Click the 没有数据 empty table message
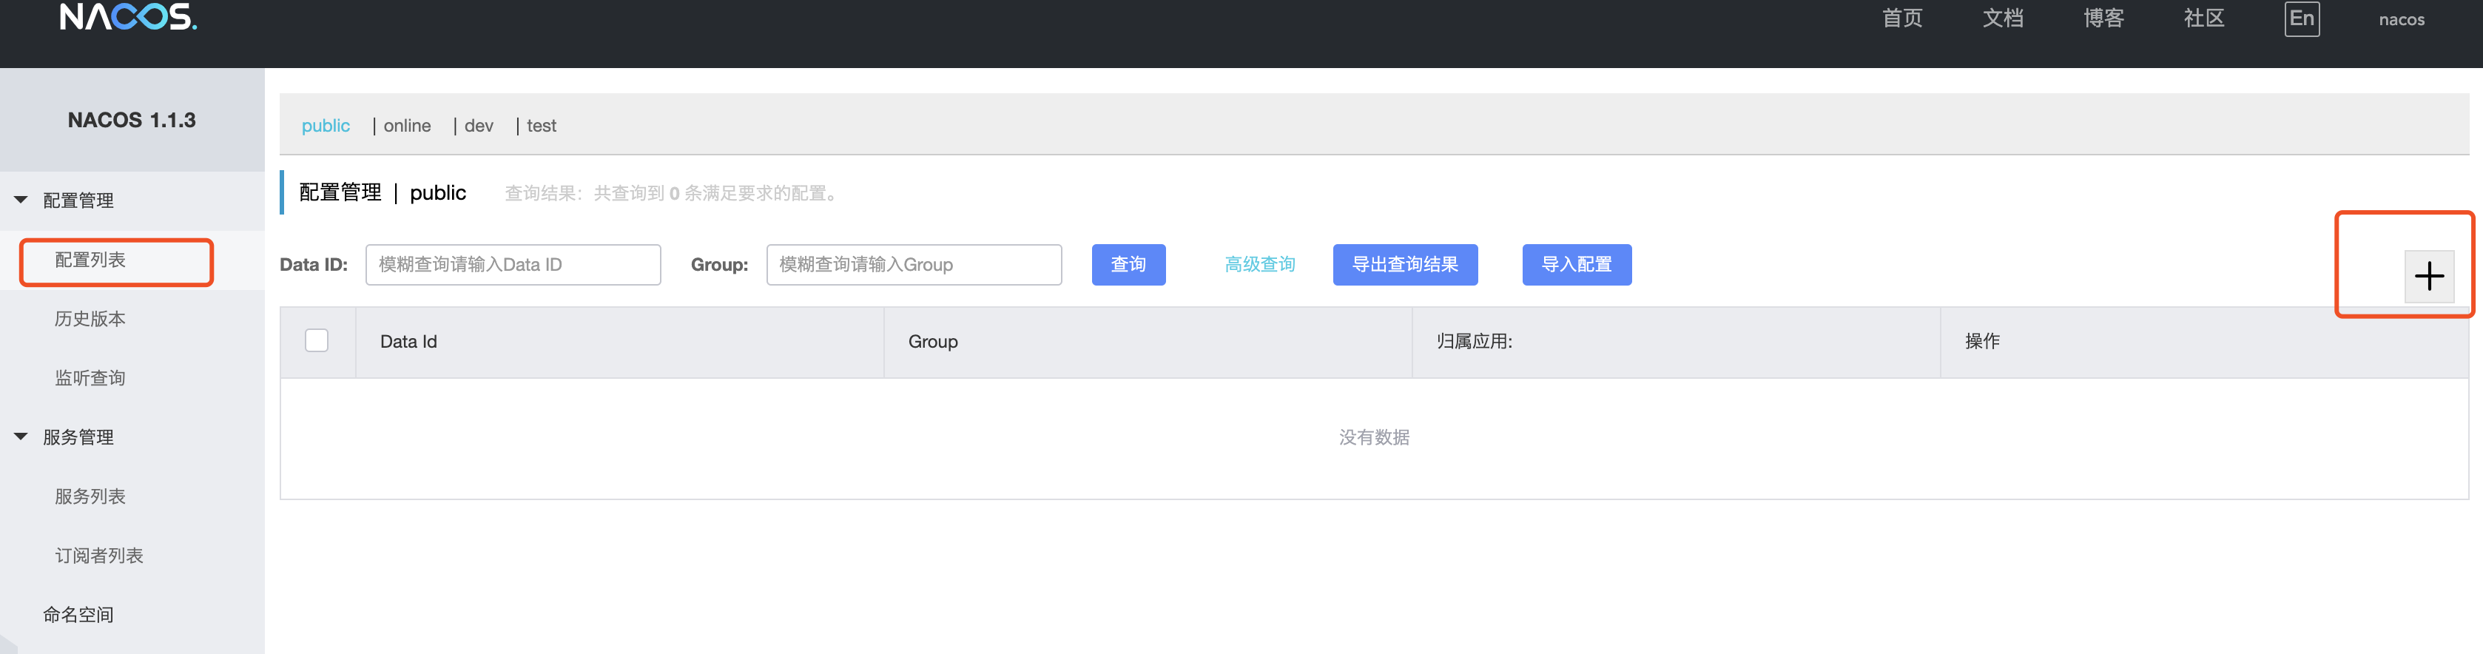The image size is (2483, 654). point(1373,437)
